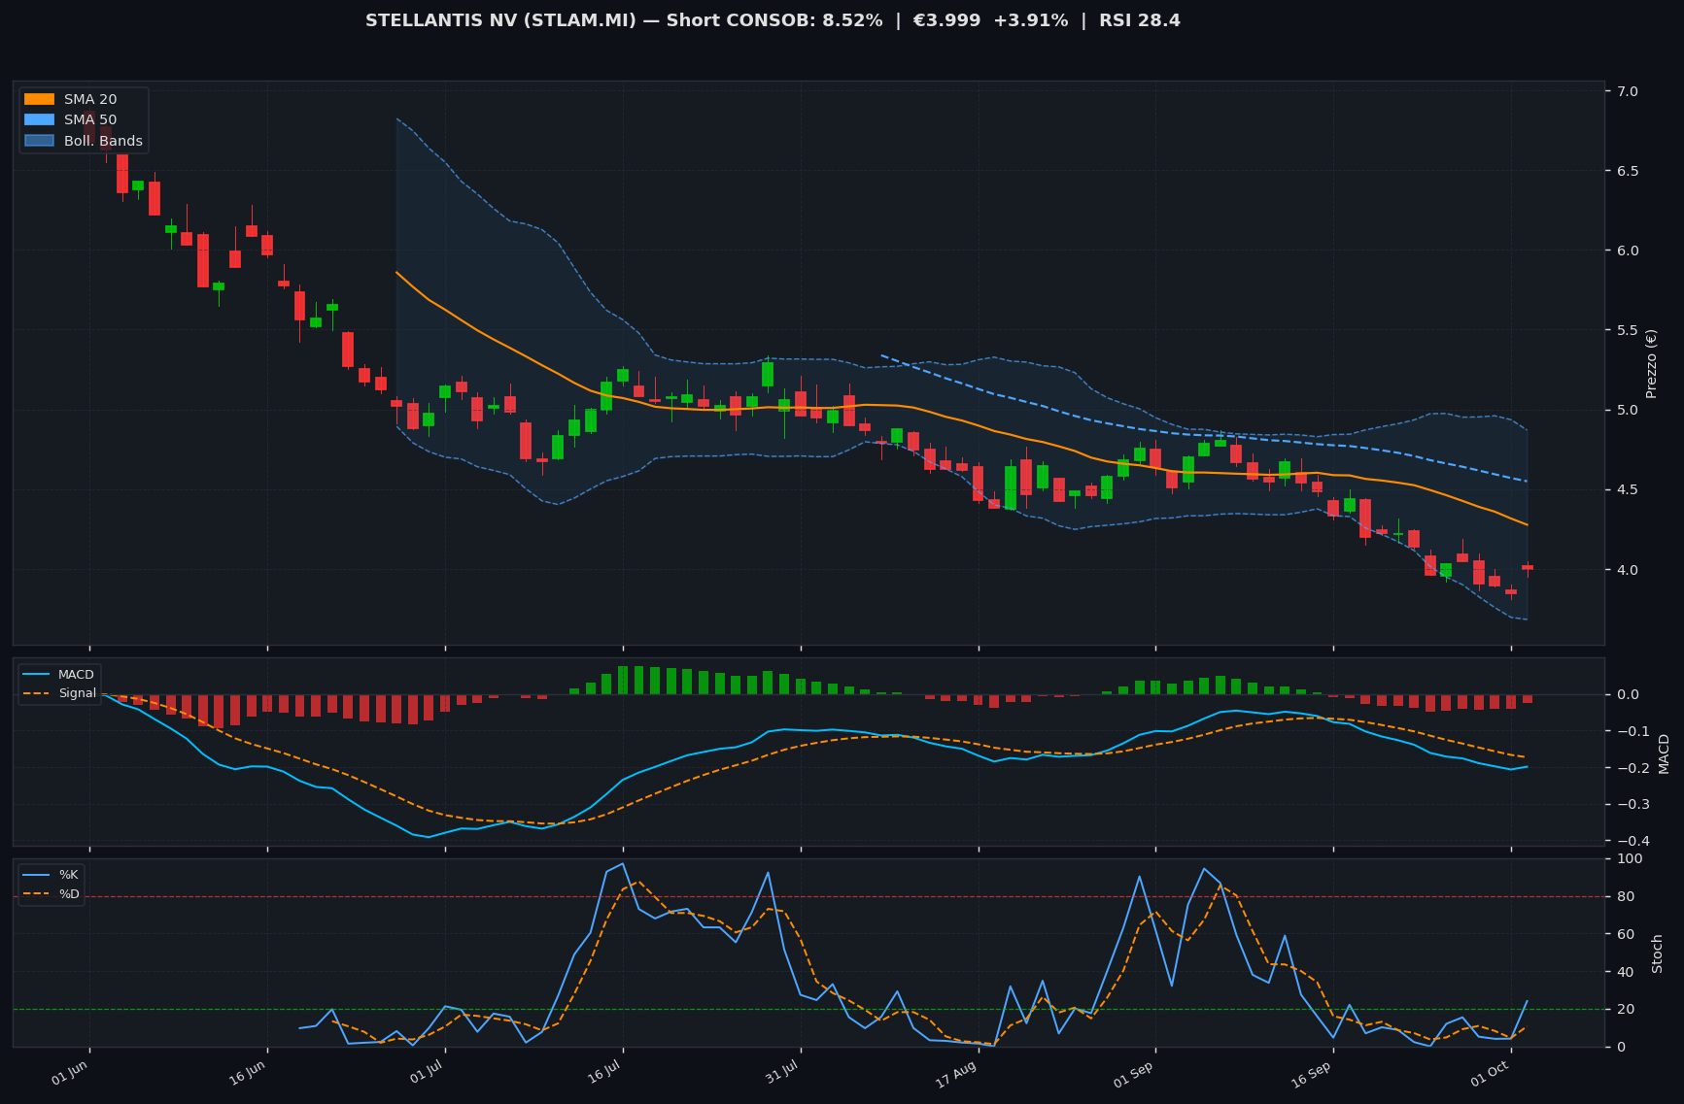The height and width of the screenshot is (1104, 1684).
Task: Click the RSI 28.4 value in title
Action: tap(1140, 20)
